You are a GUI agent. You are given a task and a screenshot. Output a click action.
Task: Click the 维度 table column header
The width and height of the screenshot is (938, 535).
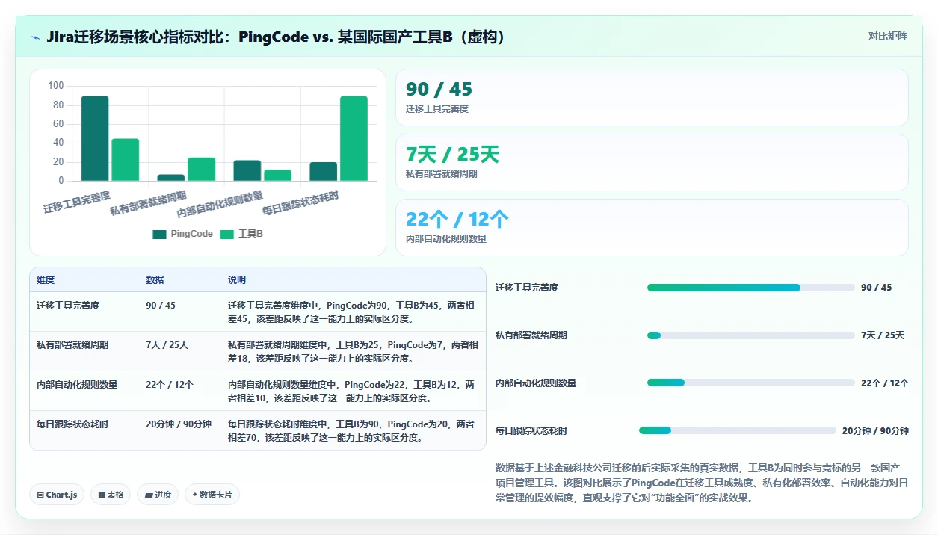[46, 280]
